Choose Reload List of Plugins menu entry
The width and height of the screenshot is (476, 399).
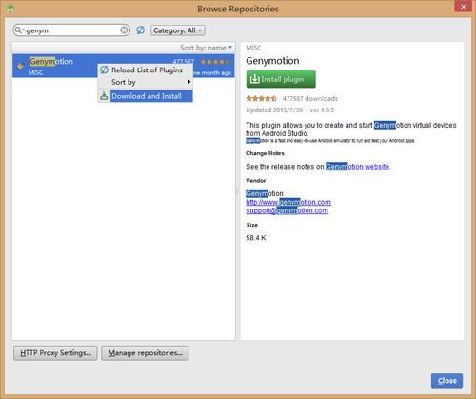click(x=146, y=70)
